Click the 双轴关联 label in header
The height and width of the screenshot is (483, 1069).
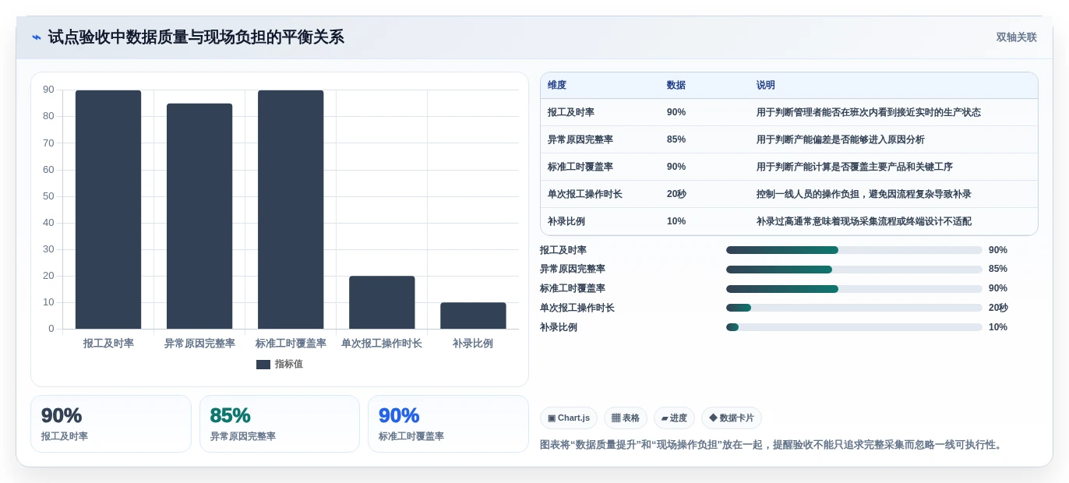click(1016, 37)
